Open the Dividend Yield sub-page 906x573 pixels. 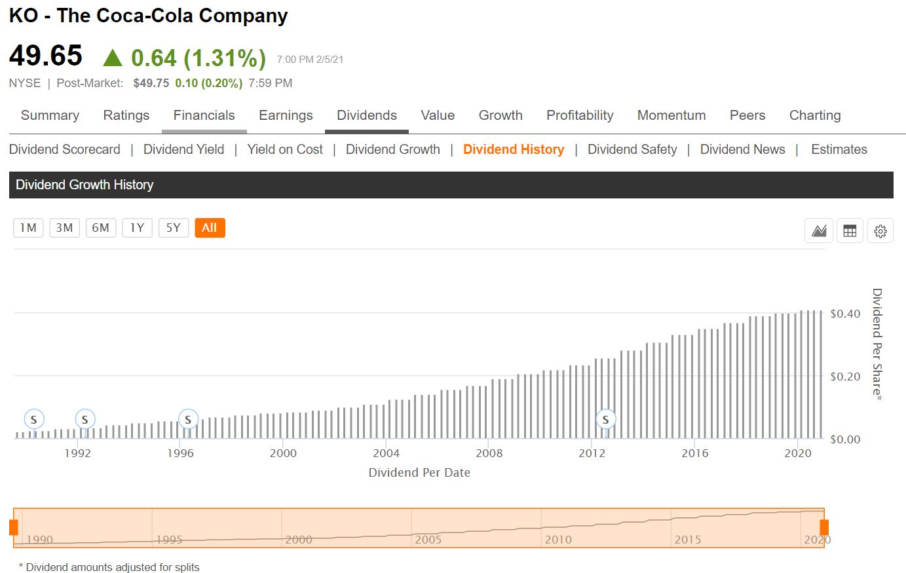(x=184, y=149)
